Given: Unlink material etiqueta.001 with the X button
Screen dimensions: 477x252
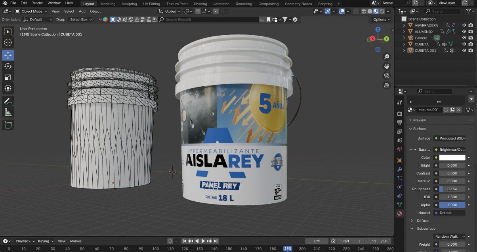Looking at the screenshot, I should pyautogui.click(x=459, y=110).
